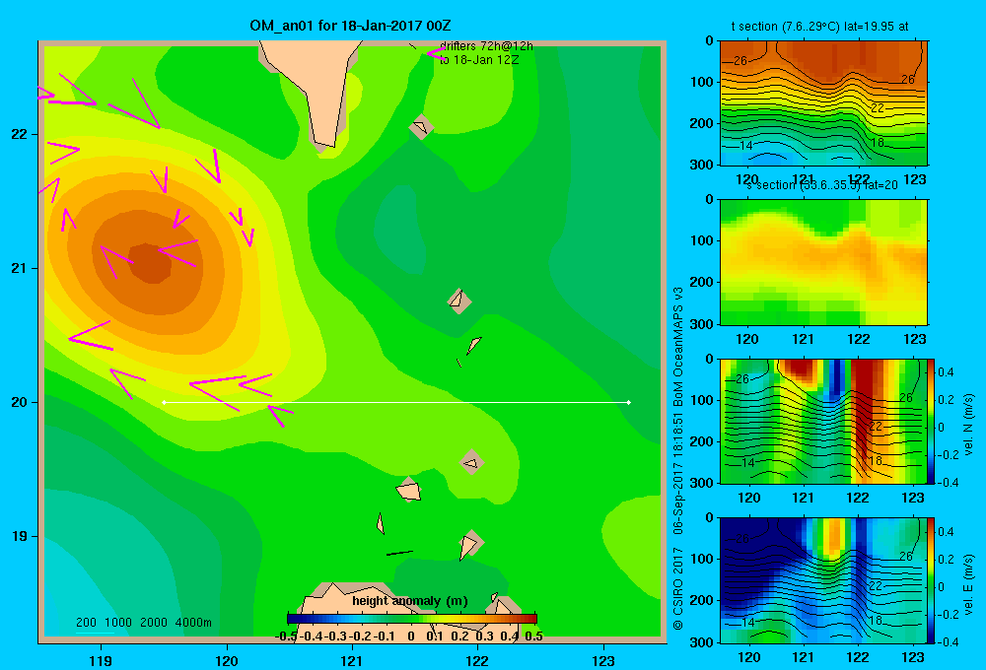Click longitude label 119 on the main map

(x=101, y=660)
